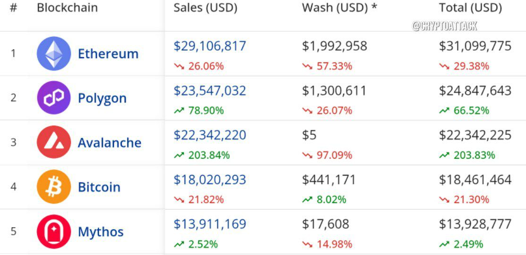Click Mythos sales value $13,911,169

[210, 224]
